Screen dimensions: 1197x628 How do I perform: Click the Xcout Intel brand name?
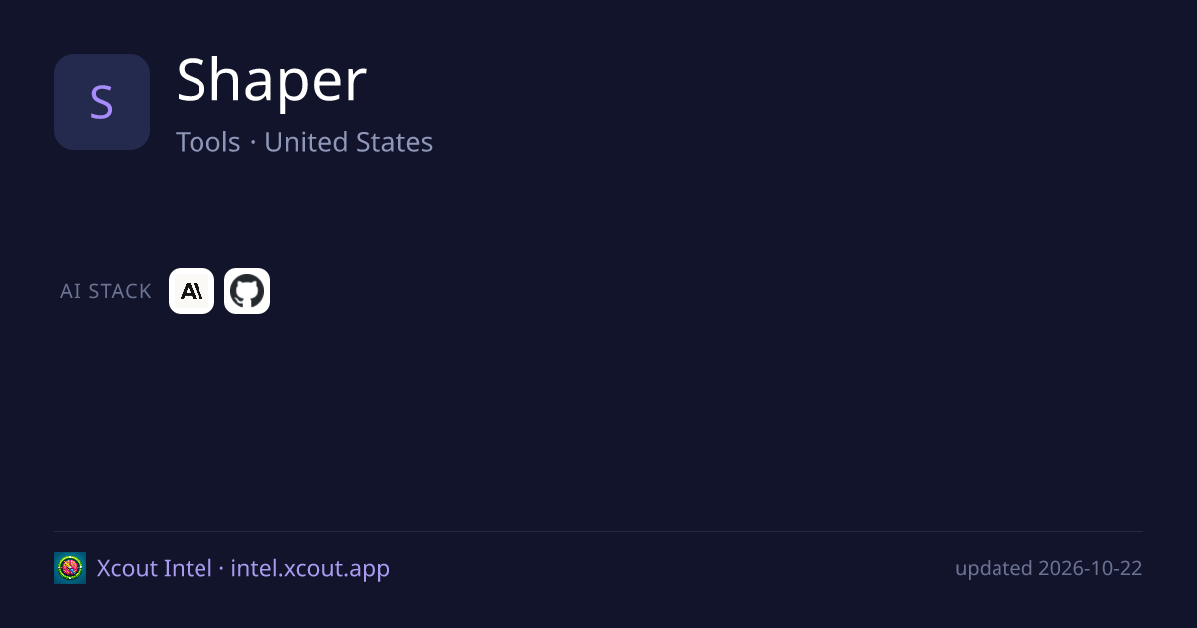154,568
